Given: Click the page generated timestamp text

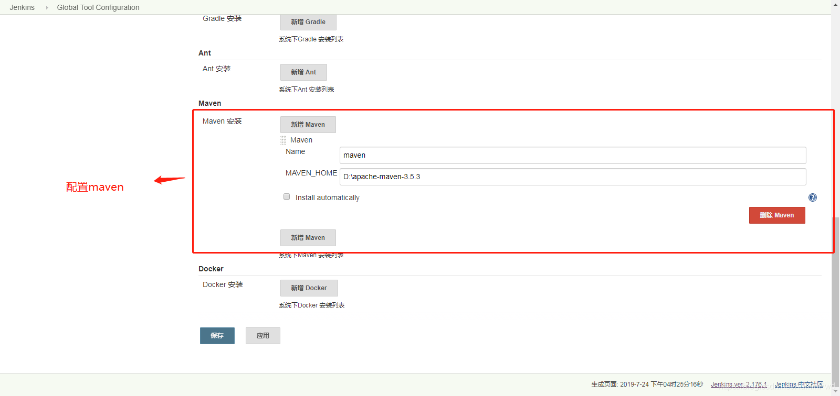Looking at the screenshot, I should [x=647, y=384].
